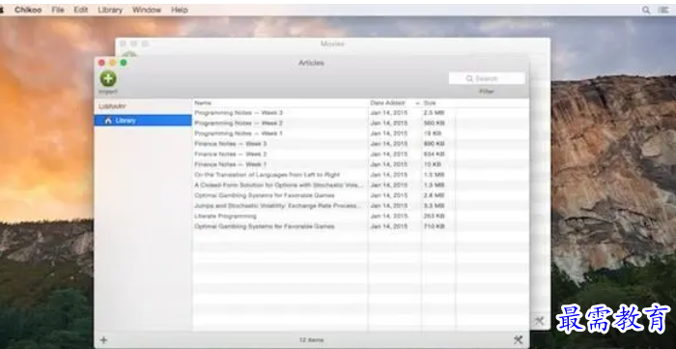Click the size cell of Literate Programming
Image resolution: width=676 pixels, height=349 pixels.
point(435,217)
